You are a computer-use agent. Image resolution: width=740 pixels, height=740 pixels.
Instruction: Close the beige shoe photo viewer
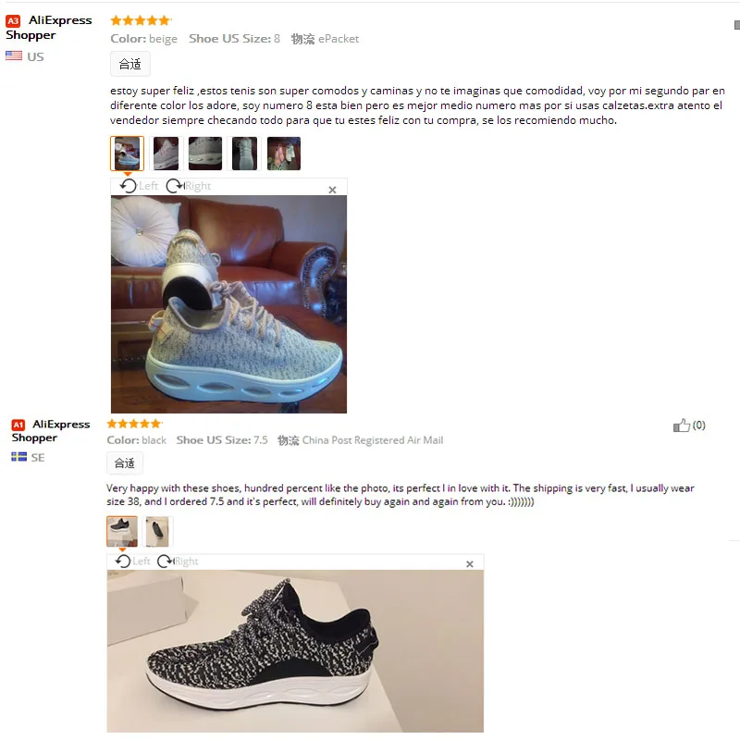[332, 190]
